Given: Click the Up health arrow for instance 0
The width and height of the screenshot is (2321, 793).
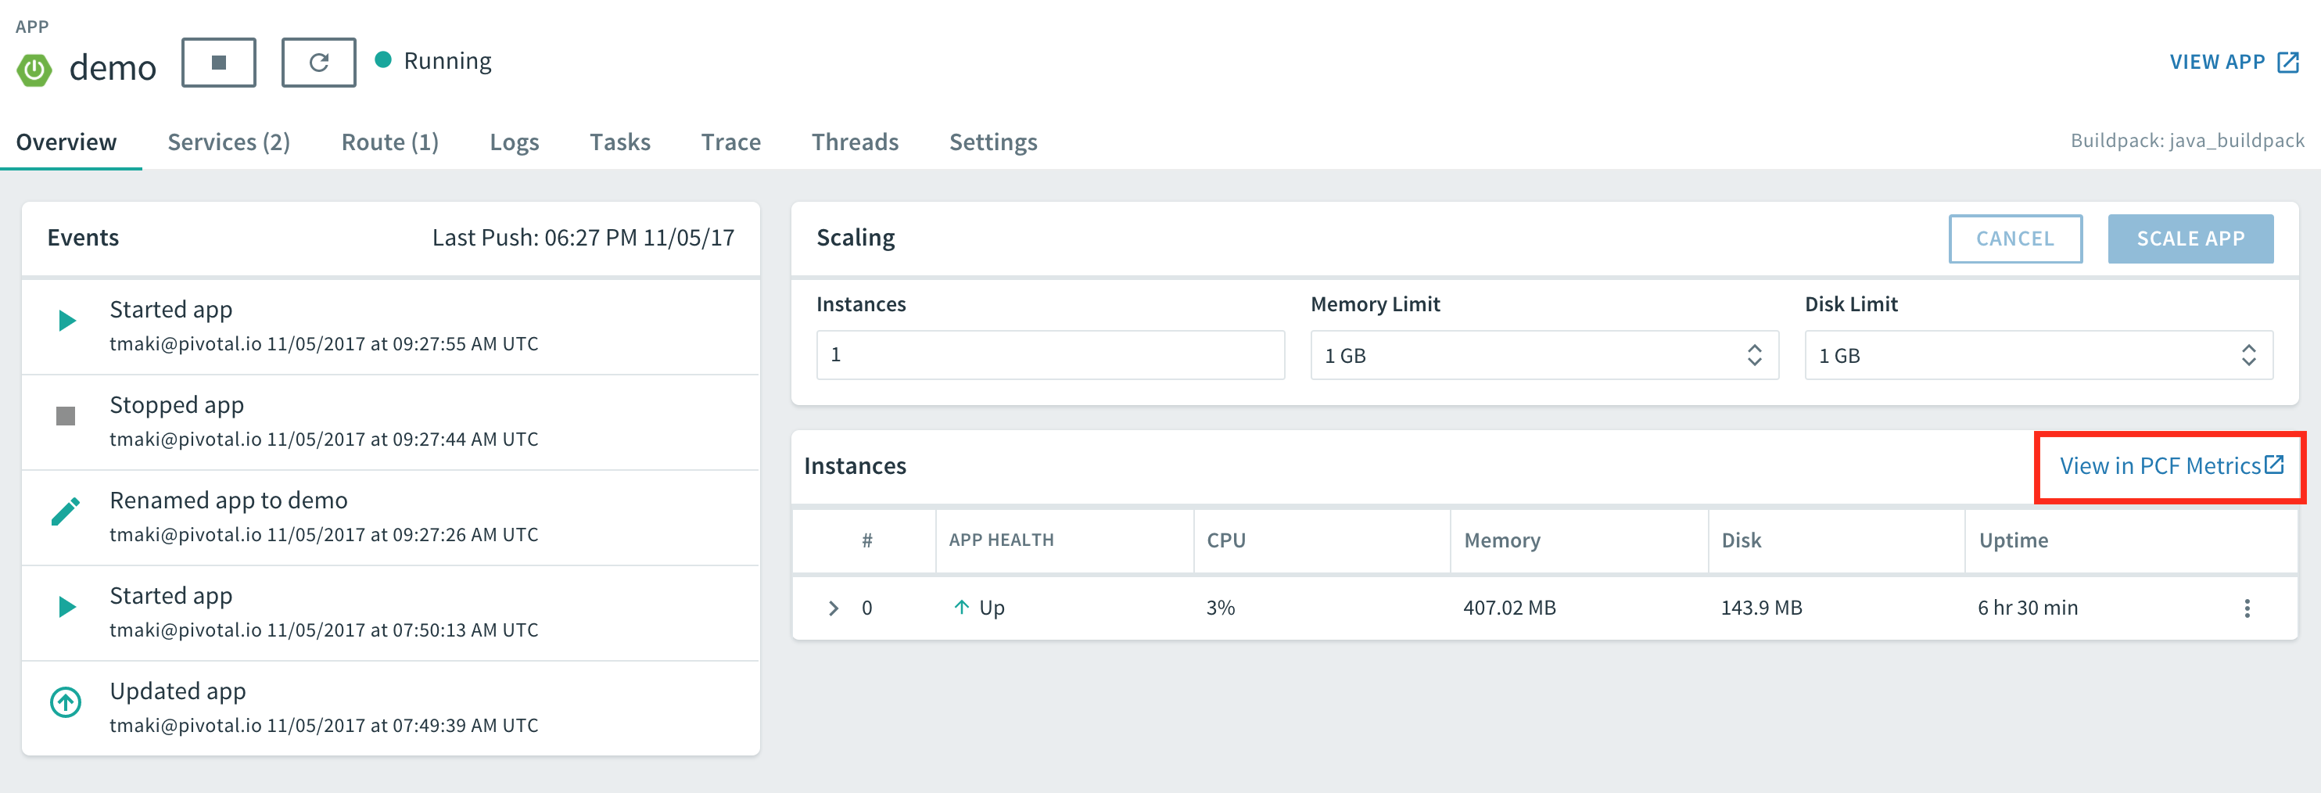Looking at the screenshot, I should click(x=961, y=608).
